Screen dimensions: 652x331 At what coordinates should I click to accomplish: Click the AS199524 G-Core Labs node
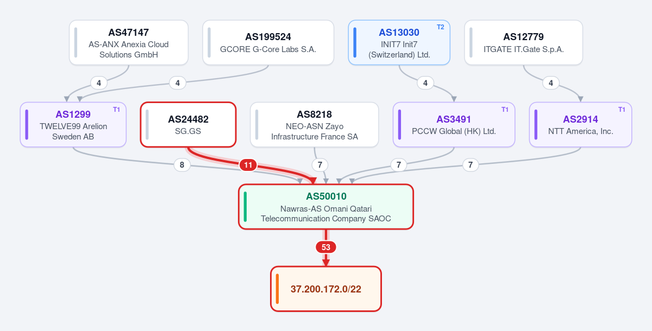[268, 42]
